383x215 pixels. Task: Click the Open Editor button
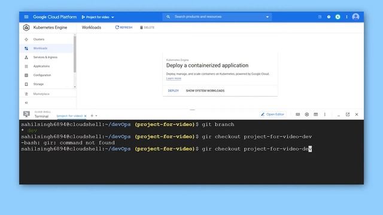(x=272, y=114)
